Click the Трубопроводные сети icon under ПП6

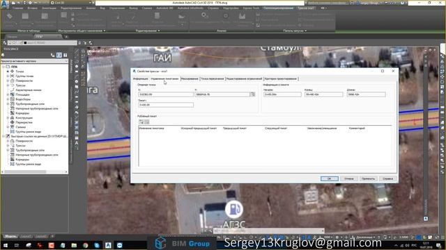pos(13,104)
